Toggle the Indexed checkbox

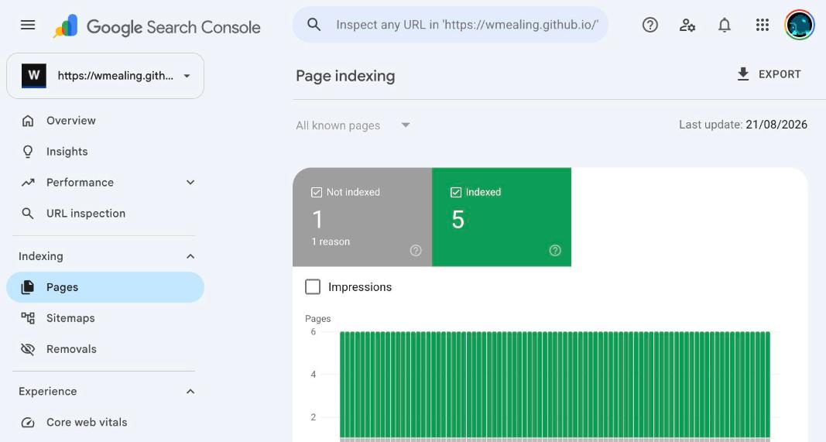click(x=456, y=192)
